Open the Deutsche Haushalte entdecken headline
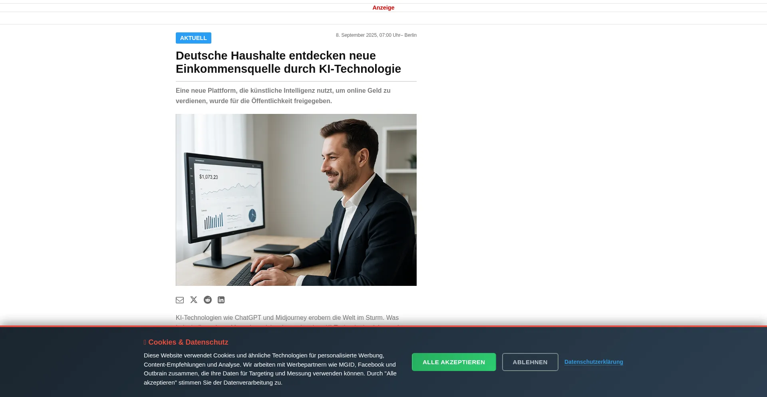 point(288,62)
